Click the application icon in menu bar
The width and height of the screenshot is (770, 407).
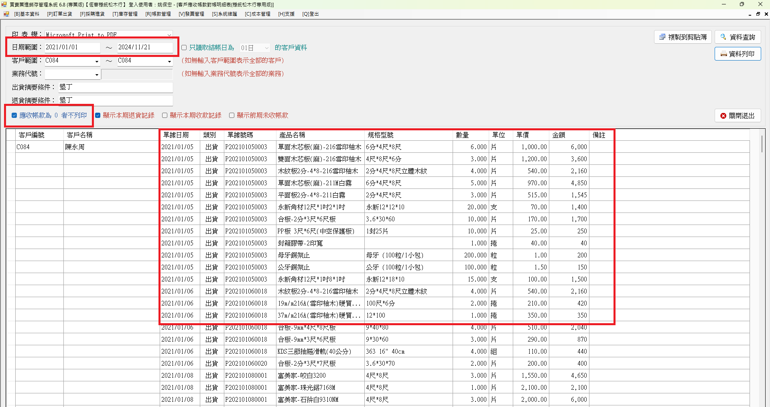(6, 14)
